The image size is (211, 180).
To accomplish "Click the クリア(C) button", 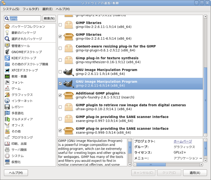I will point(169,173).
